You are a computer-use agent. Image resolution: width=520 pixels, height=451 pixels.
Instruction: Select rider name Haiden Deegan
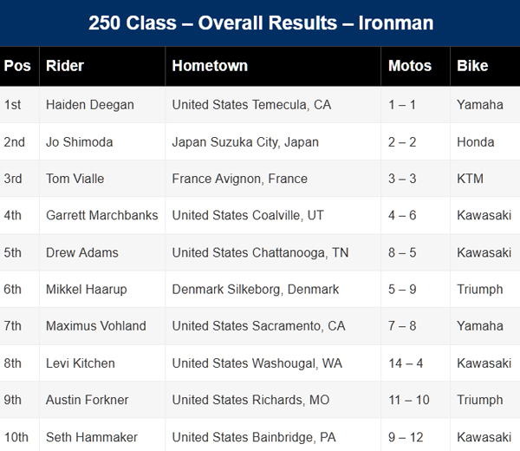(x=90, y=105)
